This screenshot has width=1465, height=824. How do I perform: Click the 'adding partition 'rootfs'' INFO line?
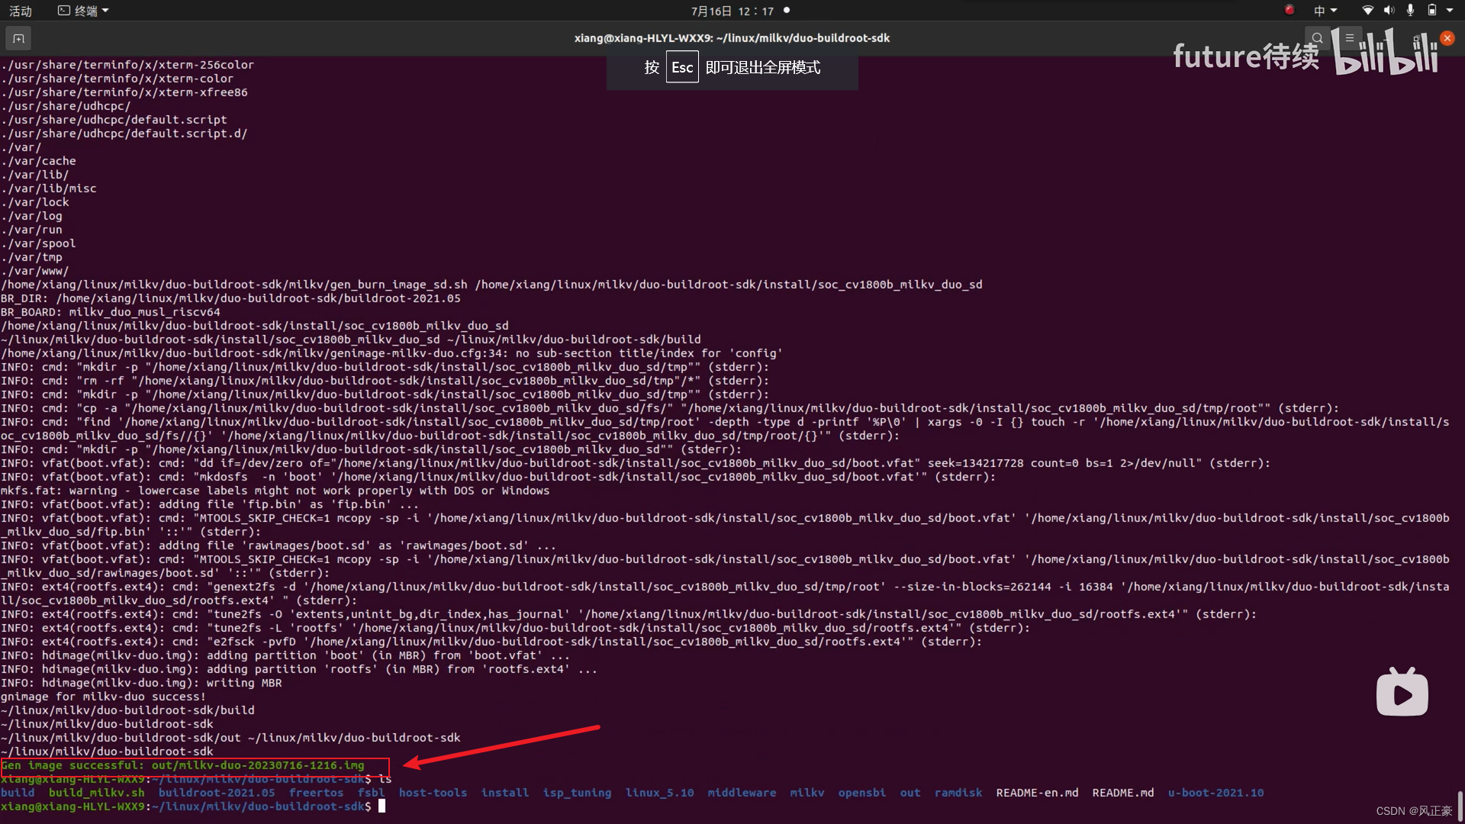[299, 669]
